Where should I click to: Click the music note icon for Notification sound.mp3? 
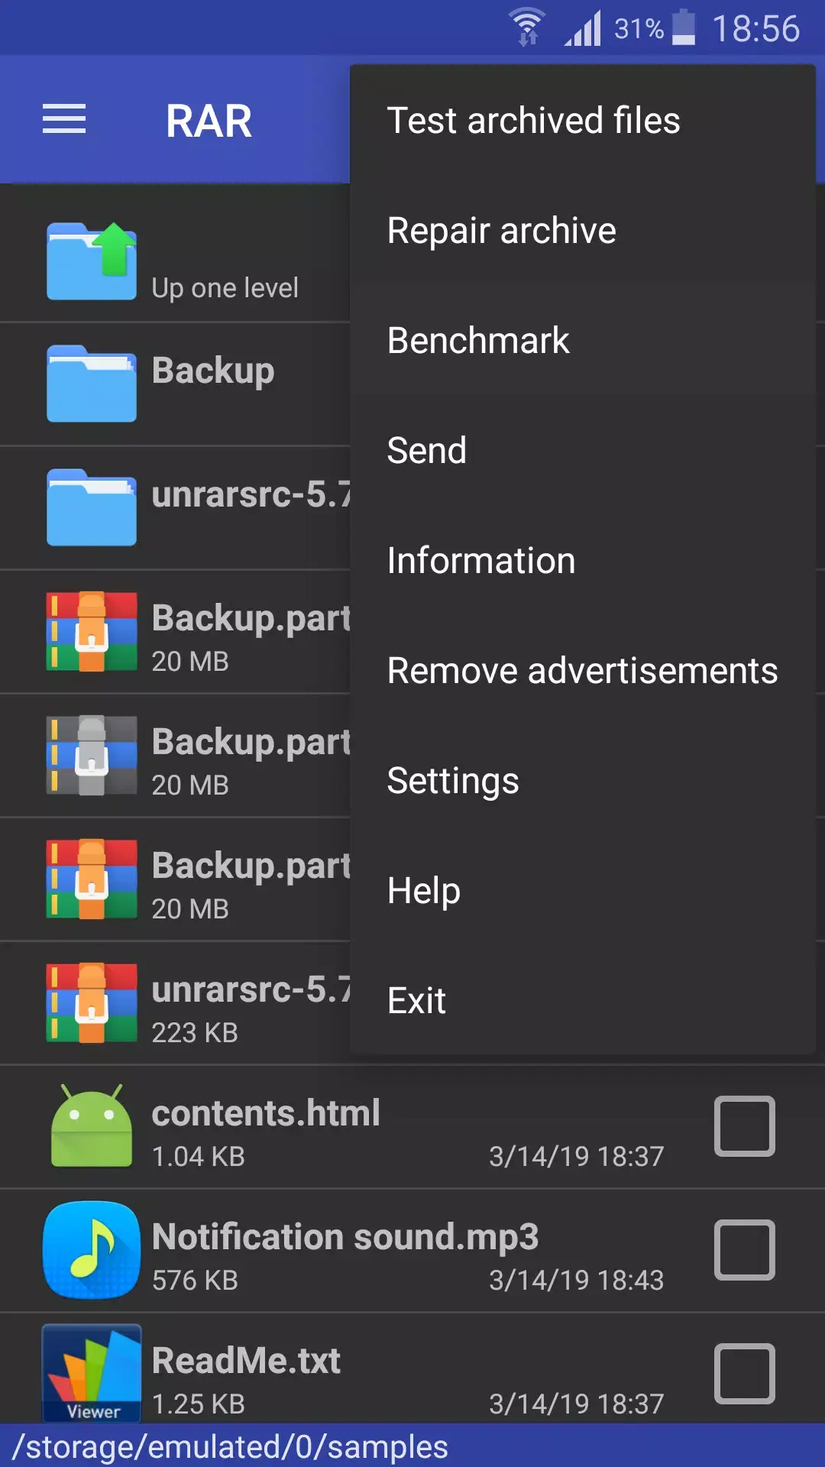click(91, 1251)
